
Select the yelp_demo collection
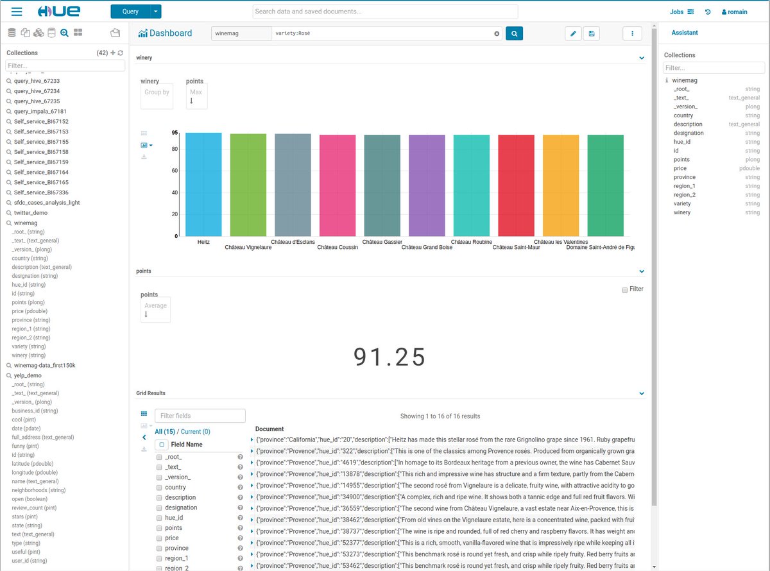pos(28,375)
